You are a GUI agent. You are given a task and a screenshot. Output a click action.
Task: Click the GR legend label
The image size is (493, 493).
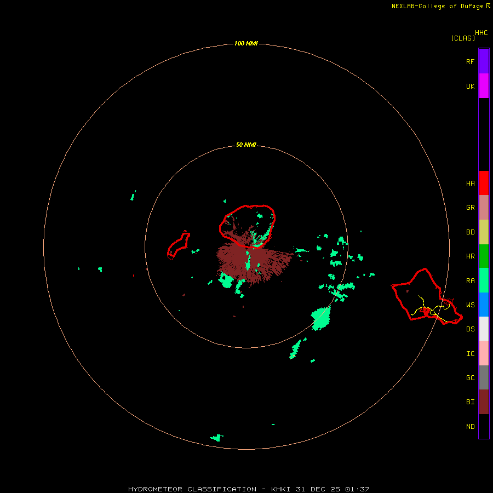point(470,208)
